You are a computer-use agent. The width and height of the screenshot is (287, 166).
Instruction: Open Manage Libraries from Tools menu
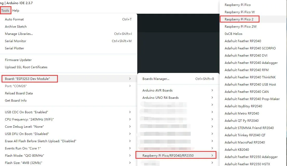click(x=19, y=34)
